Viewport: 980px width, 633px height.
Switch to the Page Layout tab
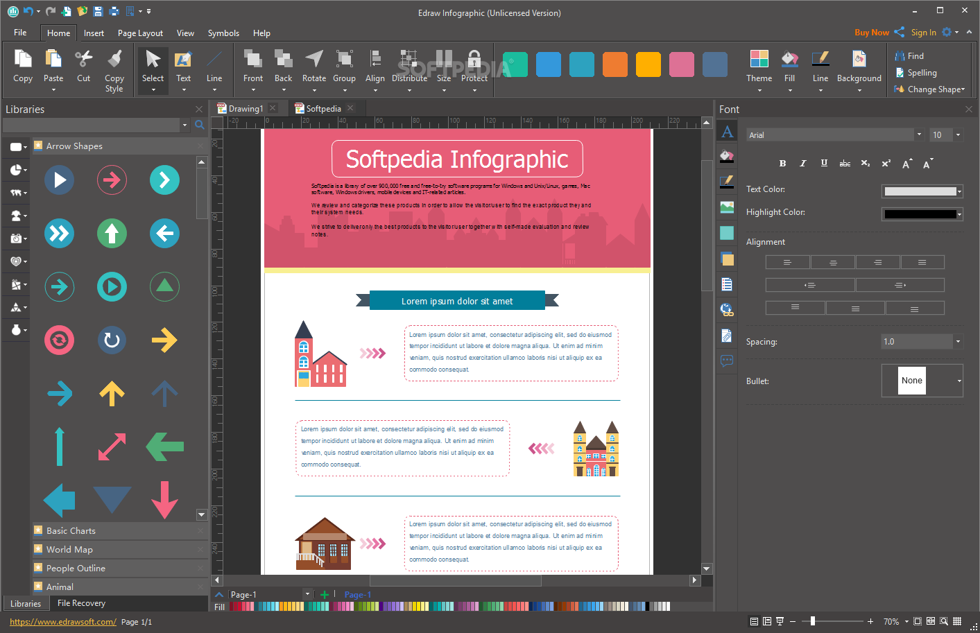(x=140, y=33)
